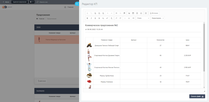Image resolution: width=209 pixels, height=102 pixels.
Task: Click the editor's vertical scrollbar
Action: (x=204, y=55)
